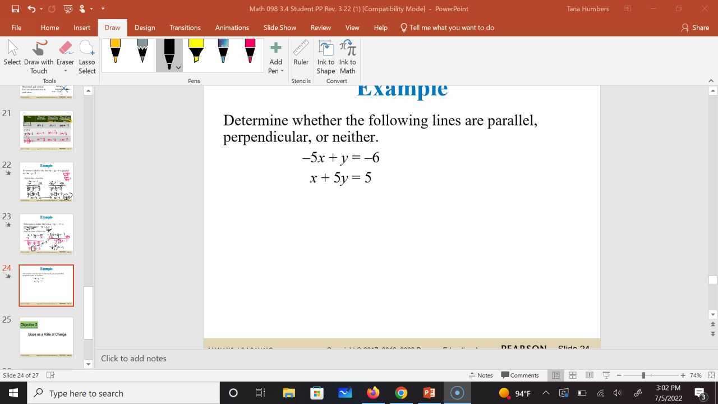718x404 pixels.
Task: Choose the Lasso Select tool
Action: (x=87, y=54)
